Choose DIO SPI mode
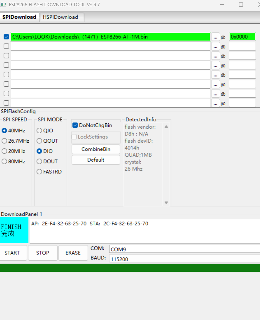The width and height of the screenshot is (260, 320). coord(45,151)
